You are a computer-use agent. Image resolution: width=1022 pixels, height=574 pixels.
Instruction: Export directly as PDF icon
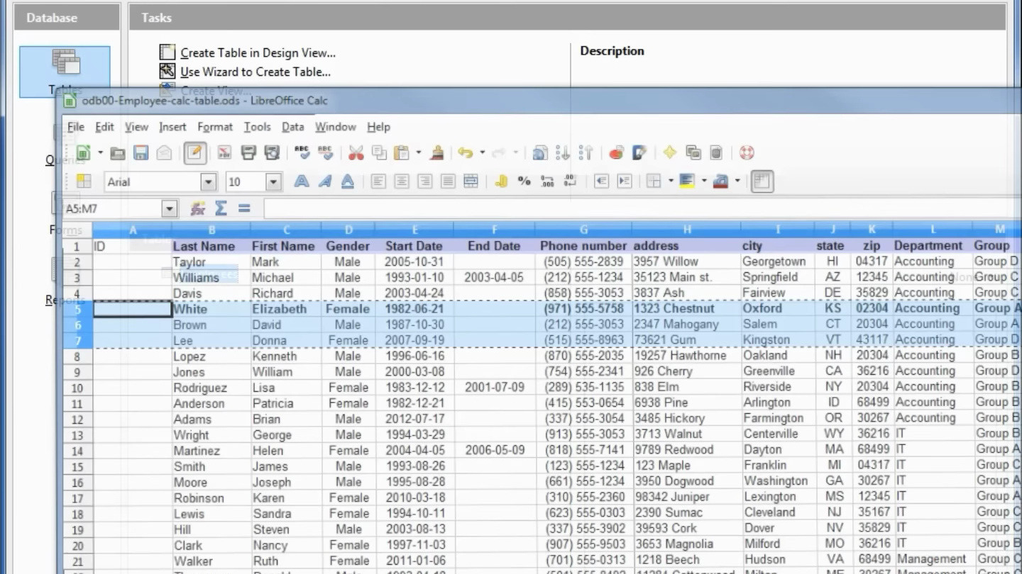tap(224, 152)
